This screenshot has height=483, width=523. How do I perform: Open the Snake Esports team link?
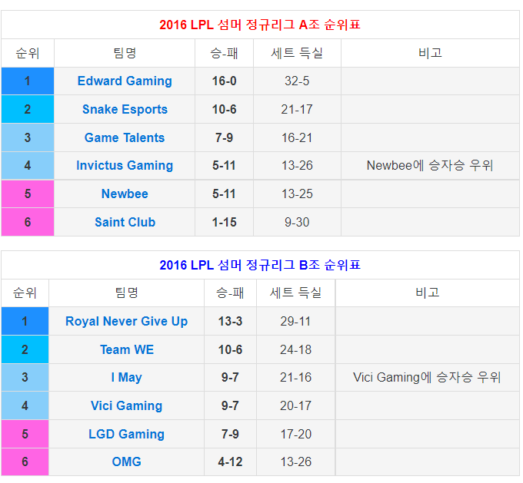125,109
